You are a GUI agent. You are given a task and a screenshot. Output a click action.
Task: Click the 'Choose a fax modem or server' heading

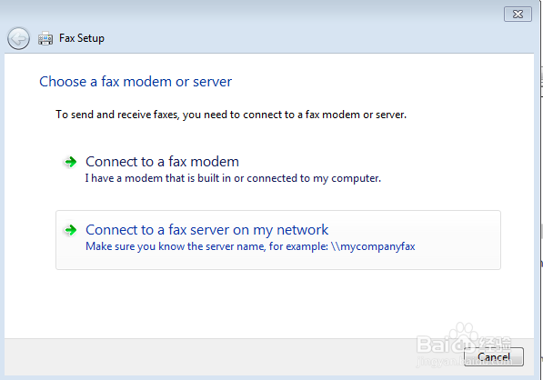(136, 82)
